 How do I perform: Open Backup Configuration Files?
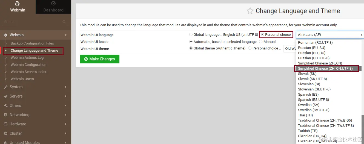click(x=32, y=43)
